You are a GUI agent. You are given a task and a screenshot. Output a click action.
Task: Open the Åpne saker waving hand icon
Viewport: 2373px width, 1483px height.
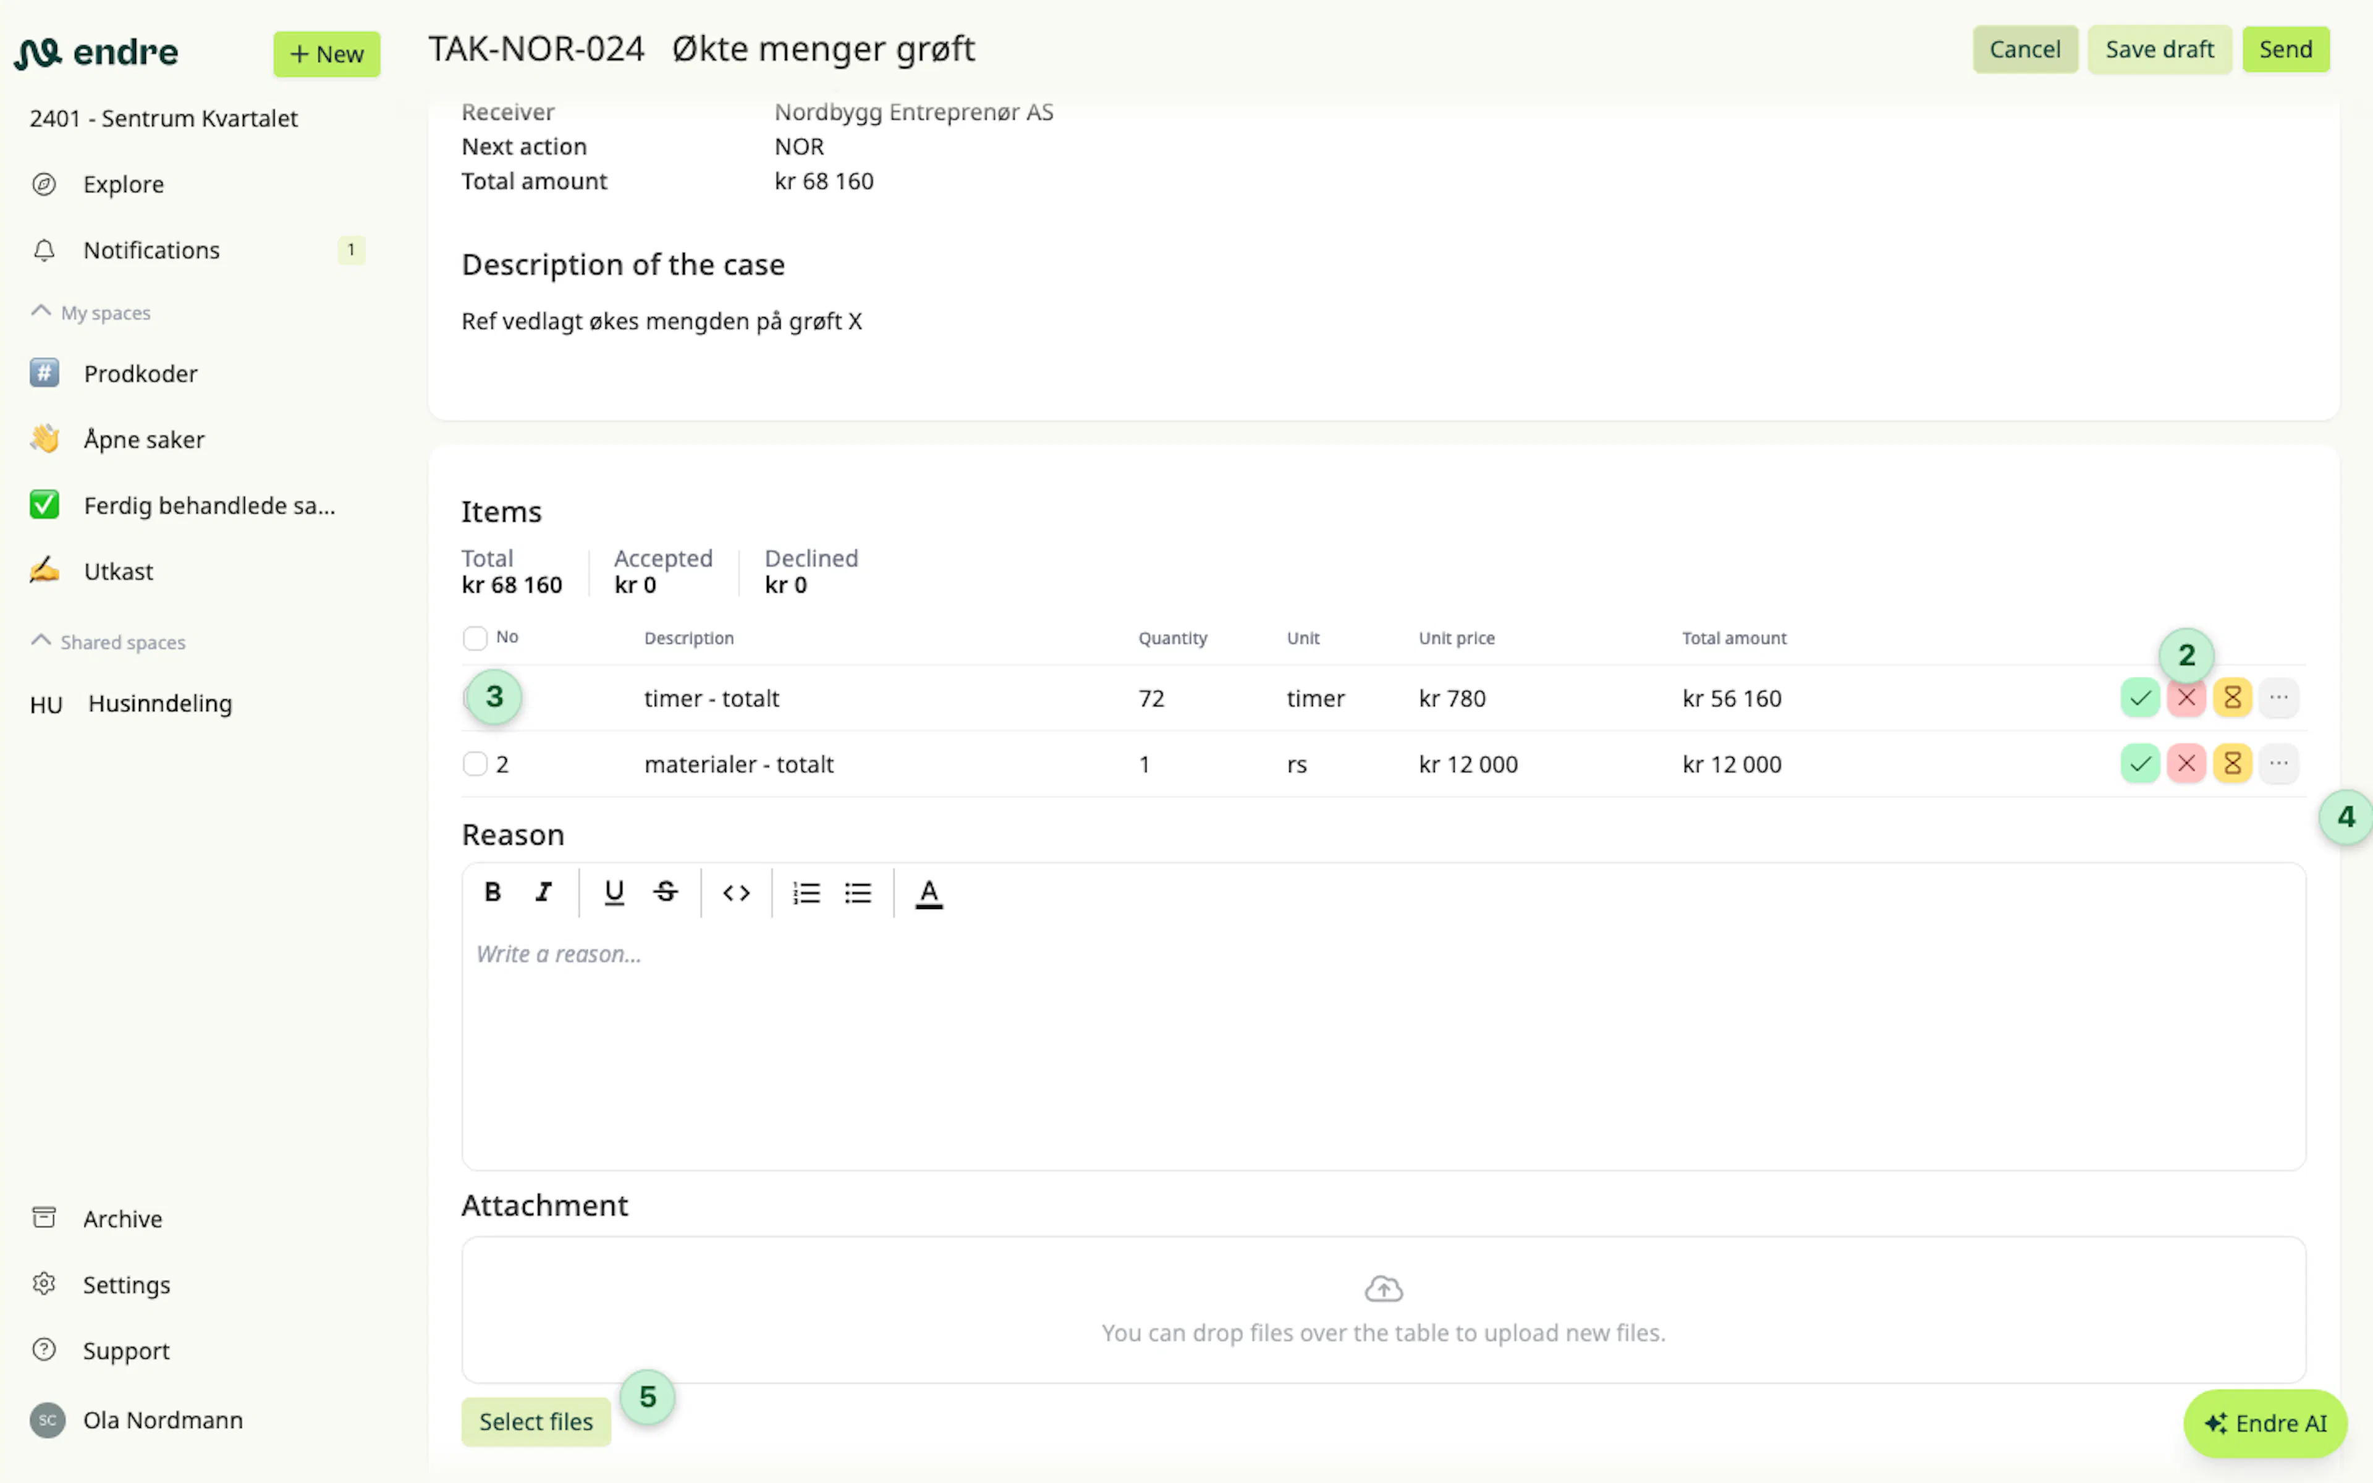(44, 439)
